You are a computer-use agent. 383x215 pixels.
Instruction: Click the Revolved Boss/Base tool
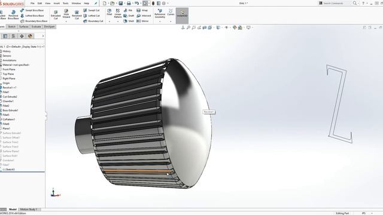13,15
